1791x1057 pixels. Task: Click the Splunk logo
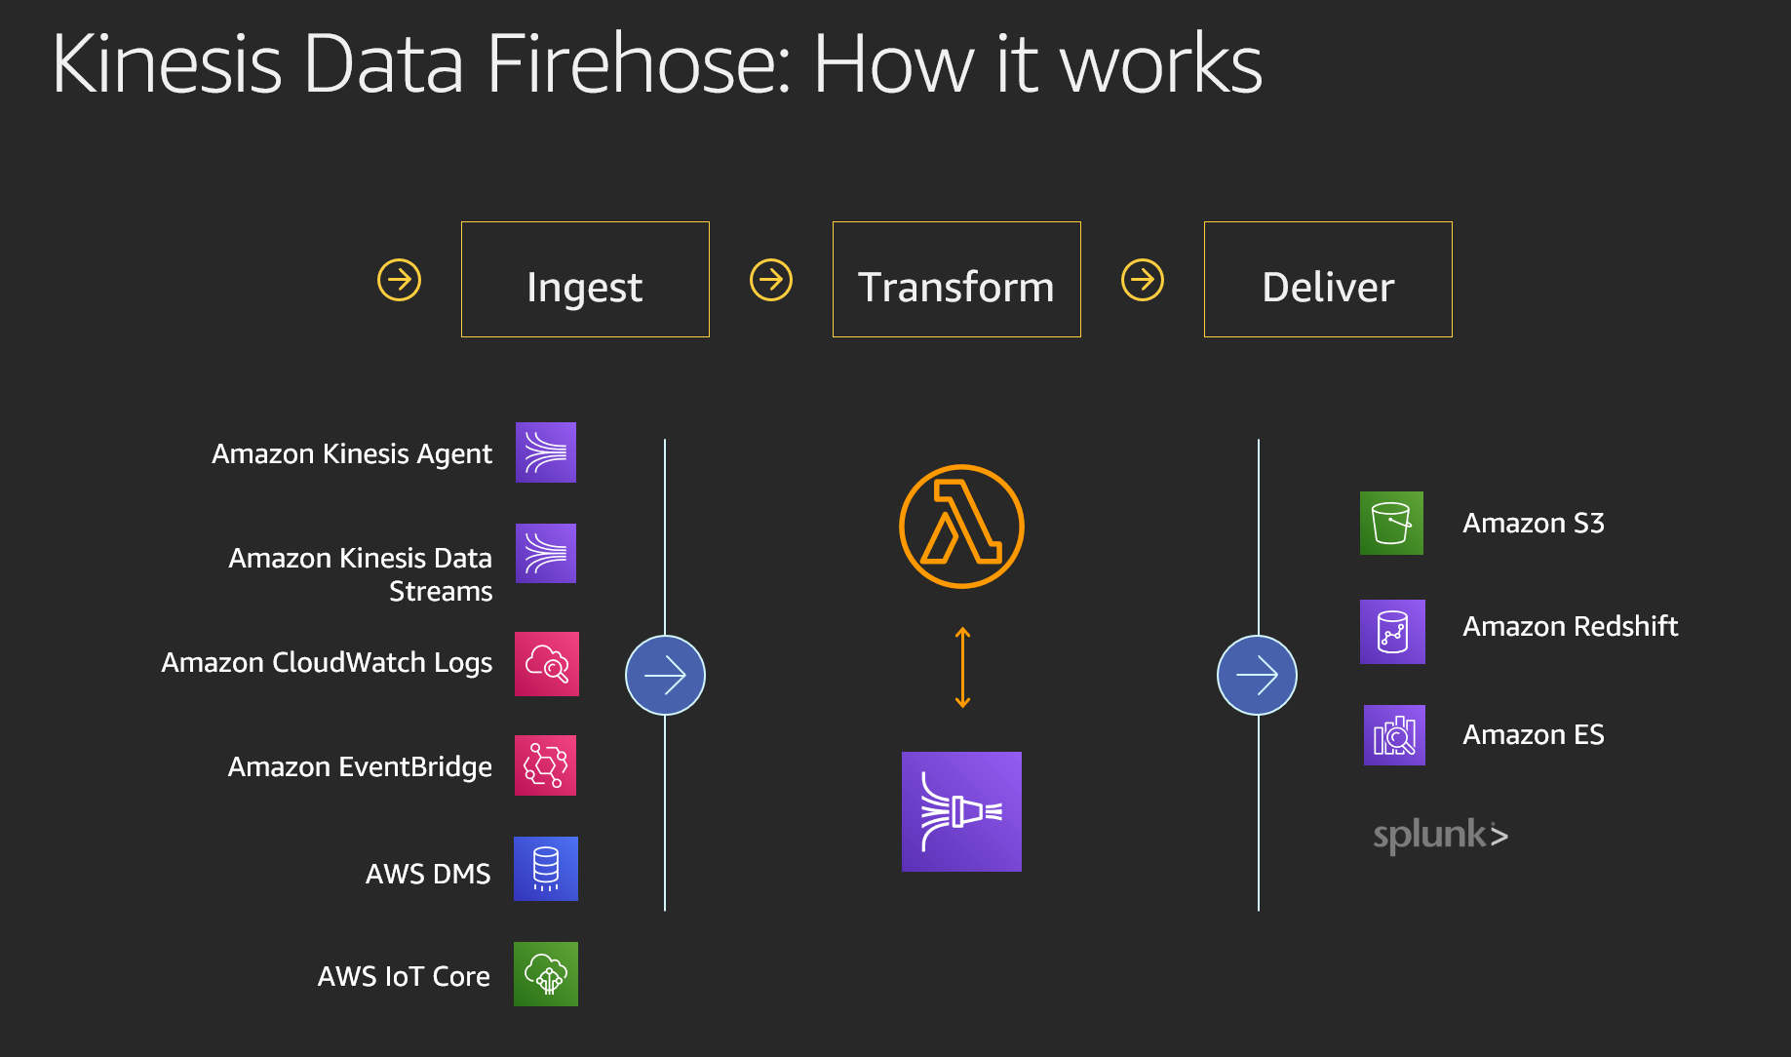(1440, 836)
